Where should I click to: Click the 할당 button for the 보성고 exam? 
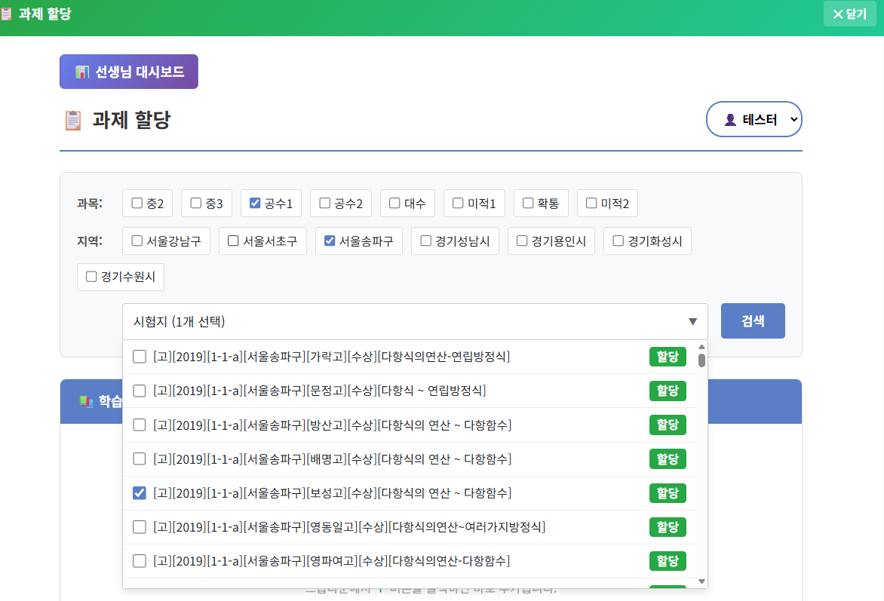coord(668,492)
